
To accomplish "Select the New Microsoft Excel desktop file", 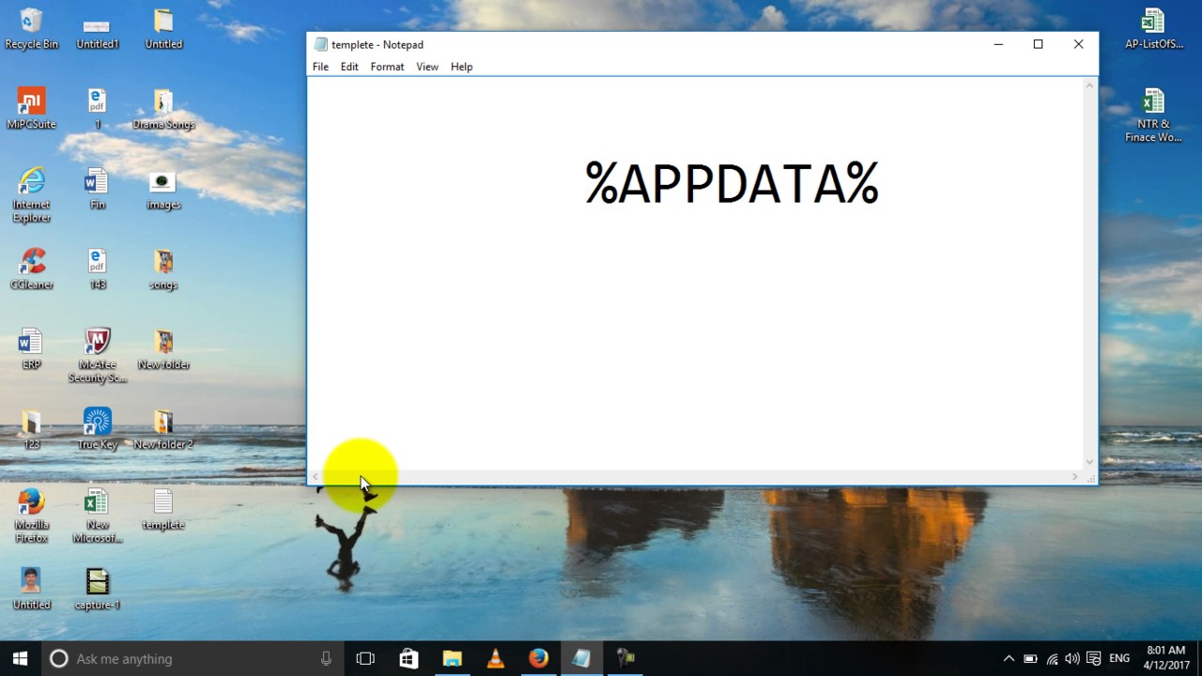I will pos(98,515).
